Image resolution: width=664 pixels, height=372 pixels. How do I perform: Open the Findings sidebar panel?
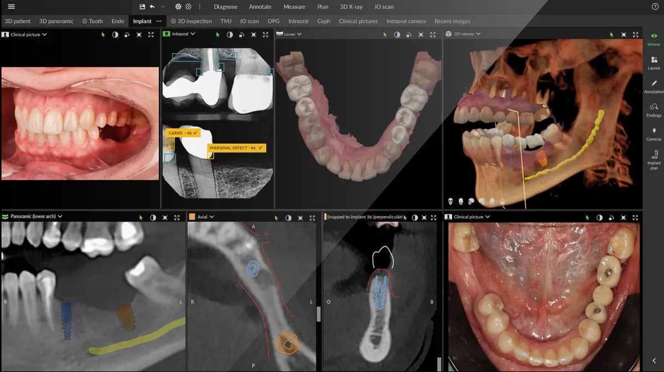click(x=654, y=110)
